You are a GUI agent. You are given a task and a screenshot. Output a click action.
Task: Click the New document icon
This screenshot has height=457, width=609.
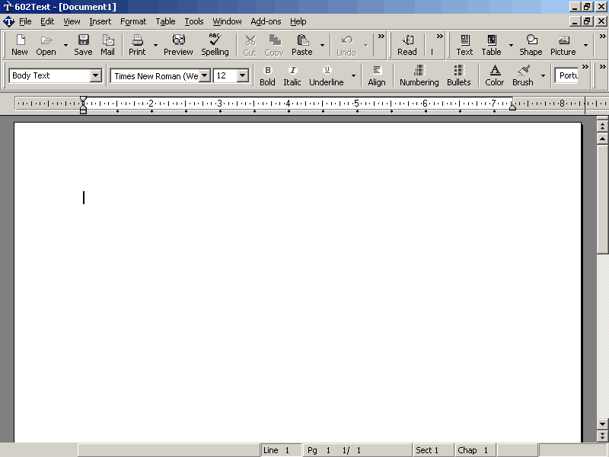(x=20, y=45)
